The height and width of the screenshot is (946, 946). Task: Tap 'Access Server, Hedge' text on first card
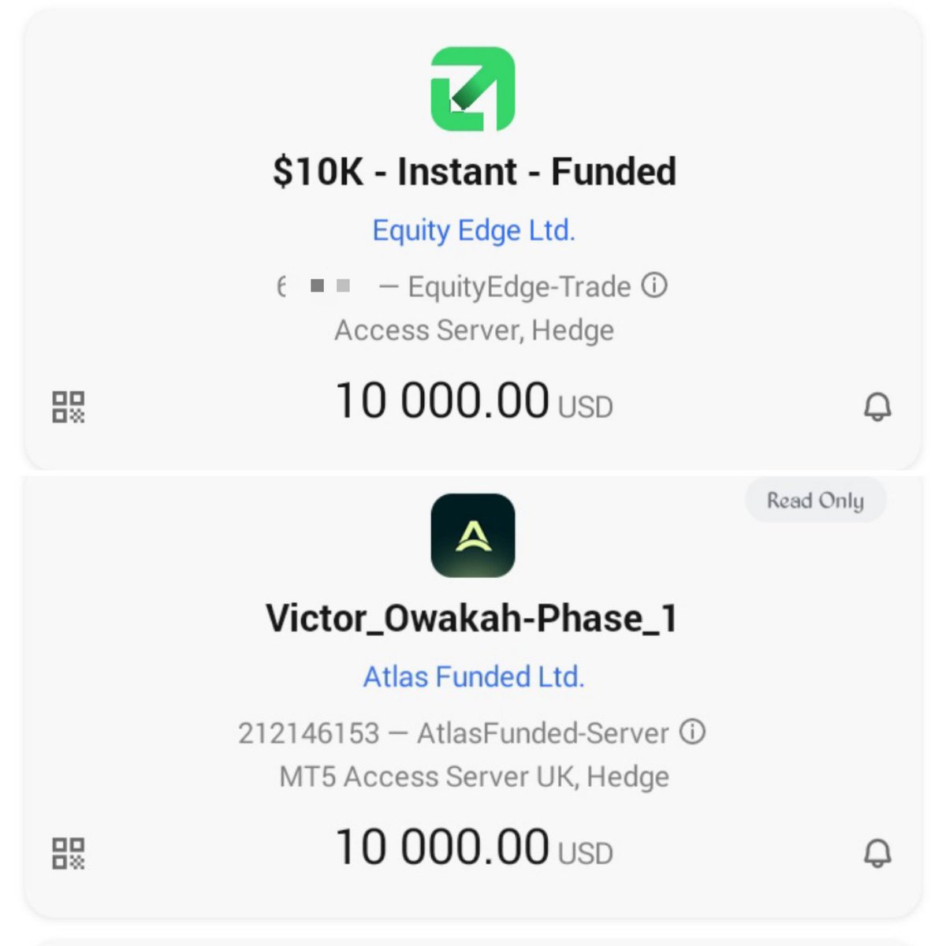point(475,330)
